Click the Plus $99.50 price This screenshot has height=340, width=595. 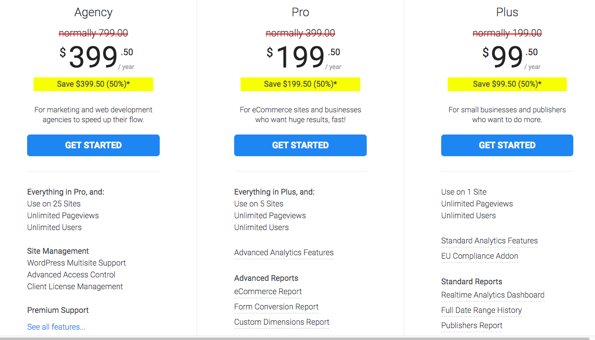pos(508,57)
